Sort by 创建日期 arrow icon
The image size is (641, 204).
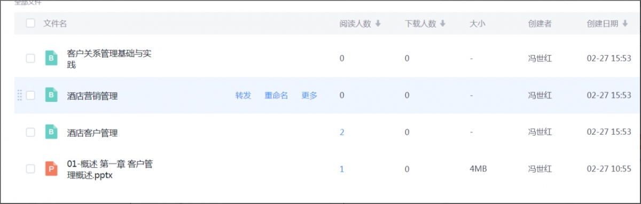625,23
